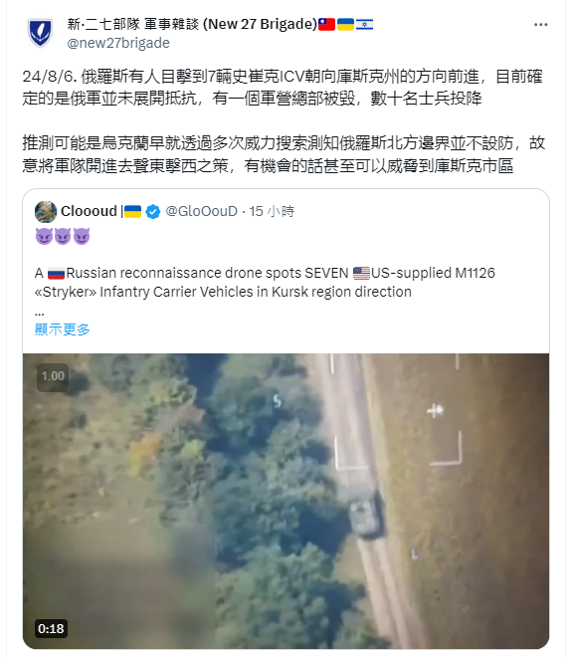
Task: Click the @GloOouD handle
Action: [202, 211]
